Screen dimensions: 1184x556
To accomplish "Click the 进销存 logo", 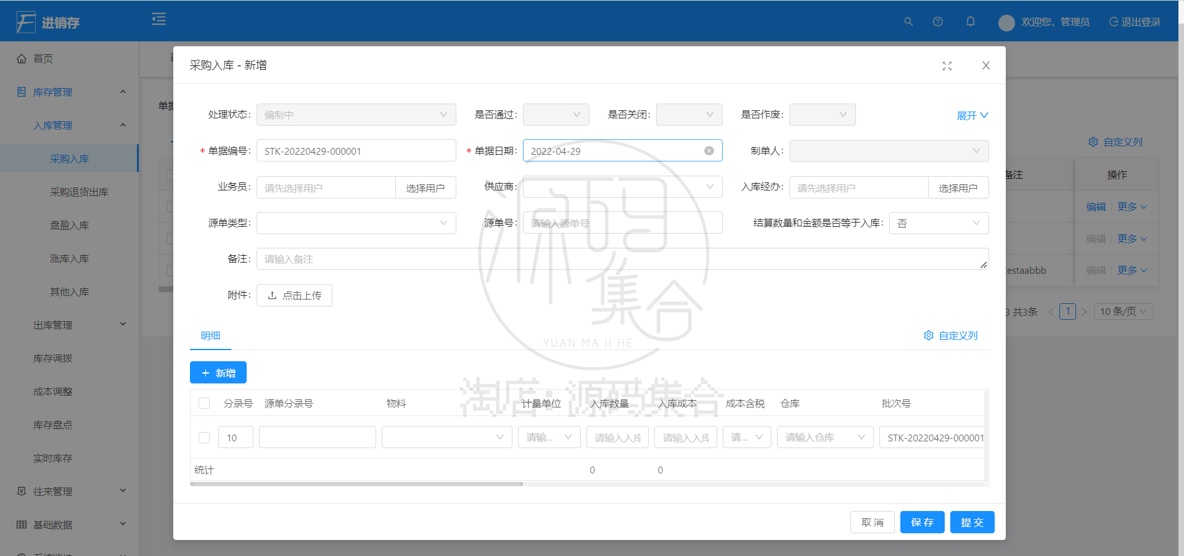I will (48, 22).
